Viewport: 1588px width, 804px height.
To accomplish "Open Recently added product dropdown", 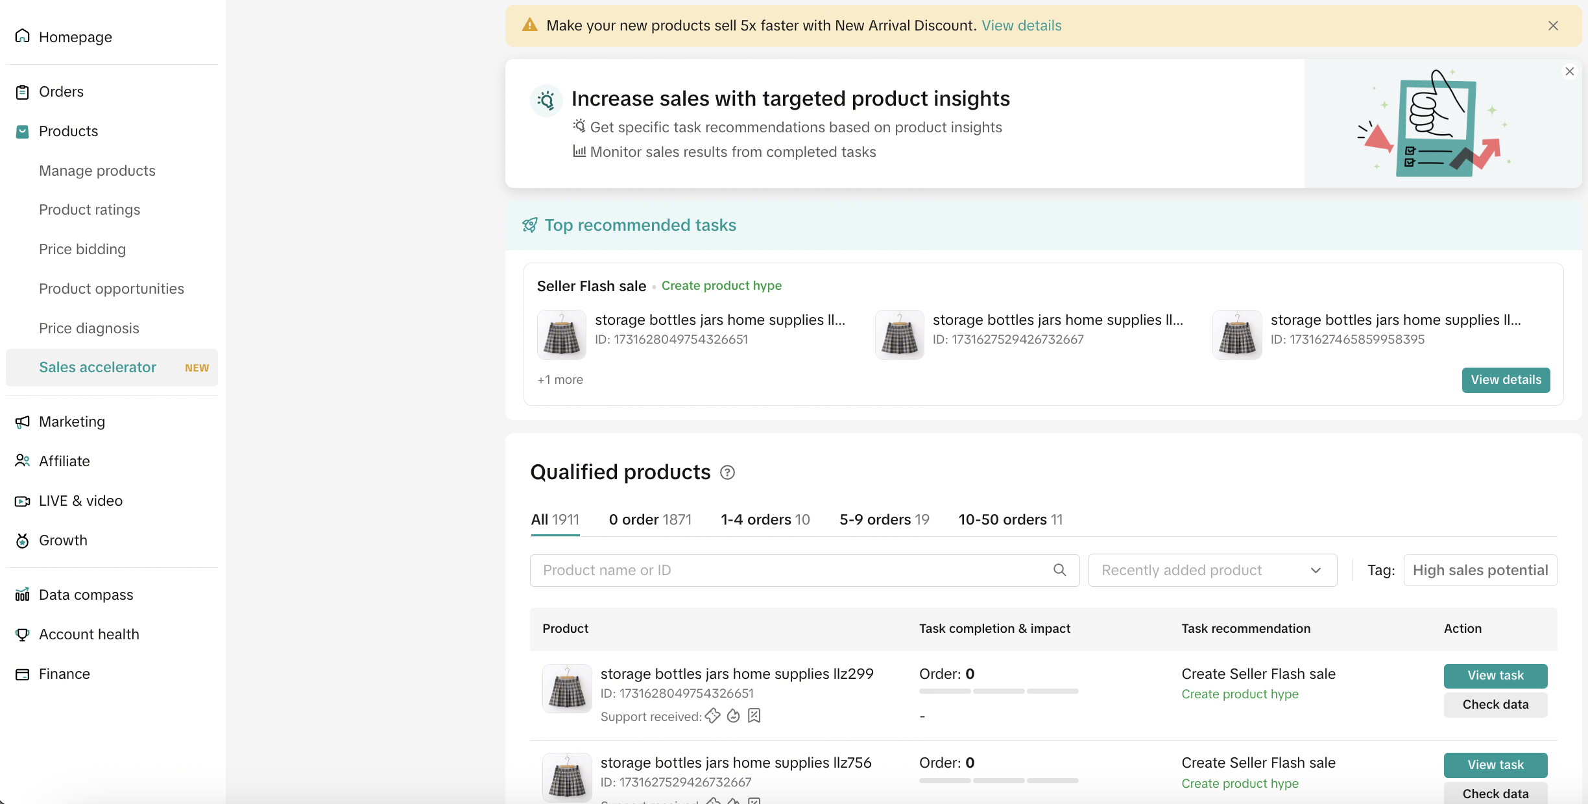I will click(1212, 570).
